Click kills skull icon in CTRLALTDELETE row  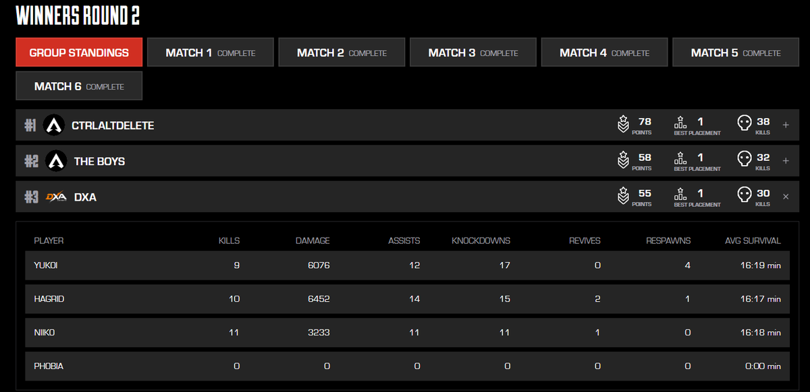click(744, 124)
